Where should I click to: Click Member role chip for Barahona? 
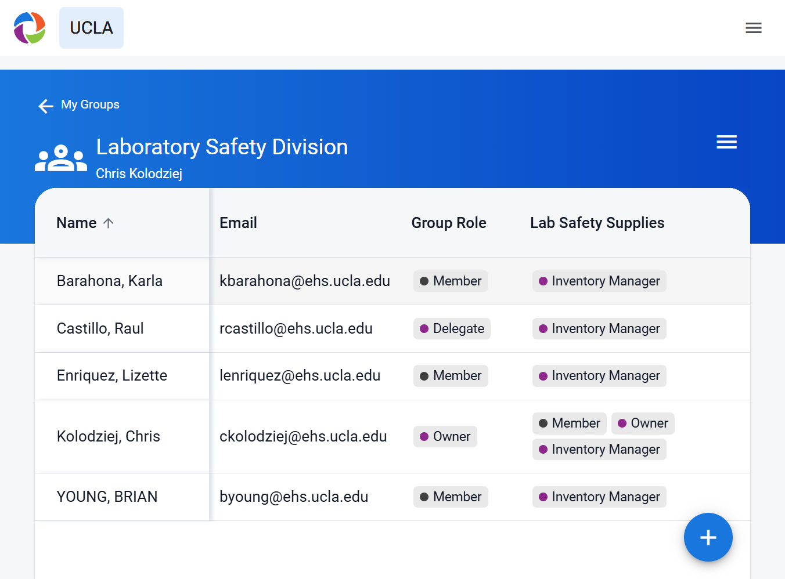point(451,281)
